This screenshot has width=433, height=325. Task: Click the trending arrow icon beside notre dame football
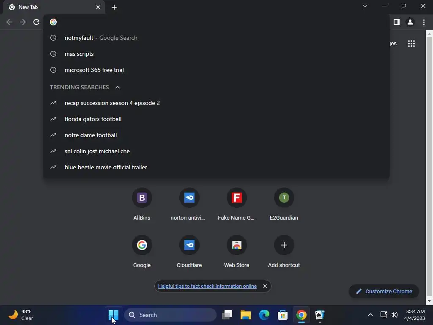[53, 135]
